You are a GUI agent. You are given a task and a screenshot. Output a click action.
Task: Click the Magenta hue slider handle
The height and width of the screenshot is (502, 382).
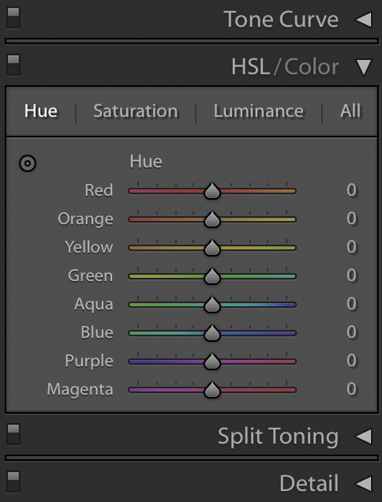(x=212, y=390)
